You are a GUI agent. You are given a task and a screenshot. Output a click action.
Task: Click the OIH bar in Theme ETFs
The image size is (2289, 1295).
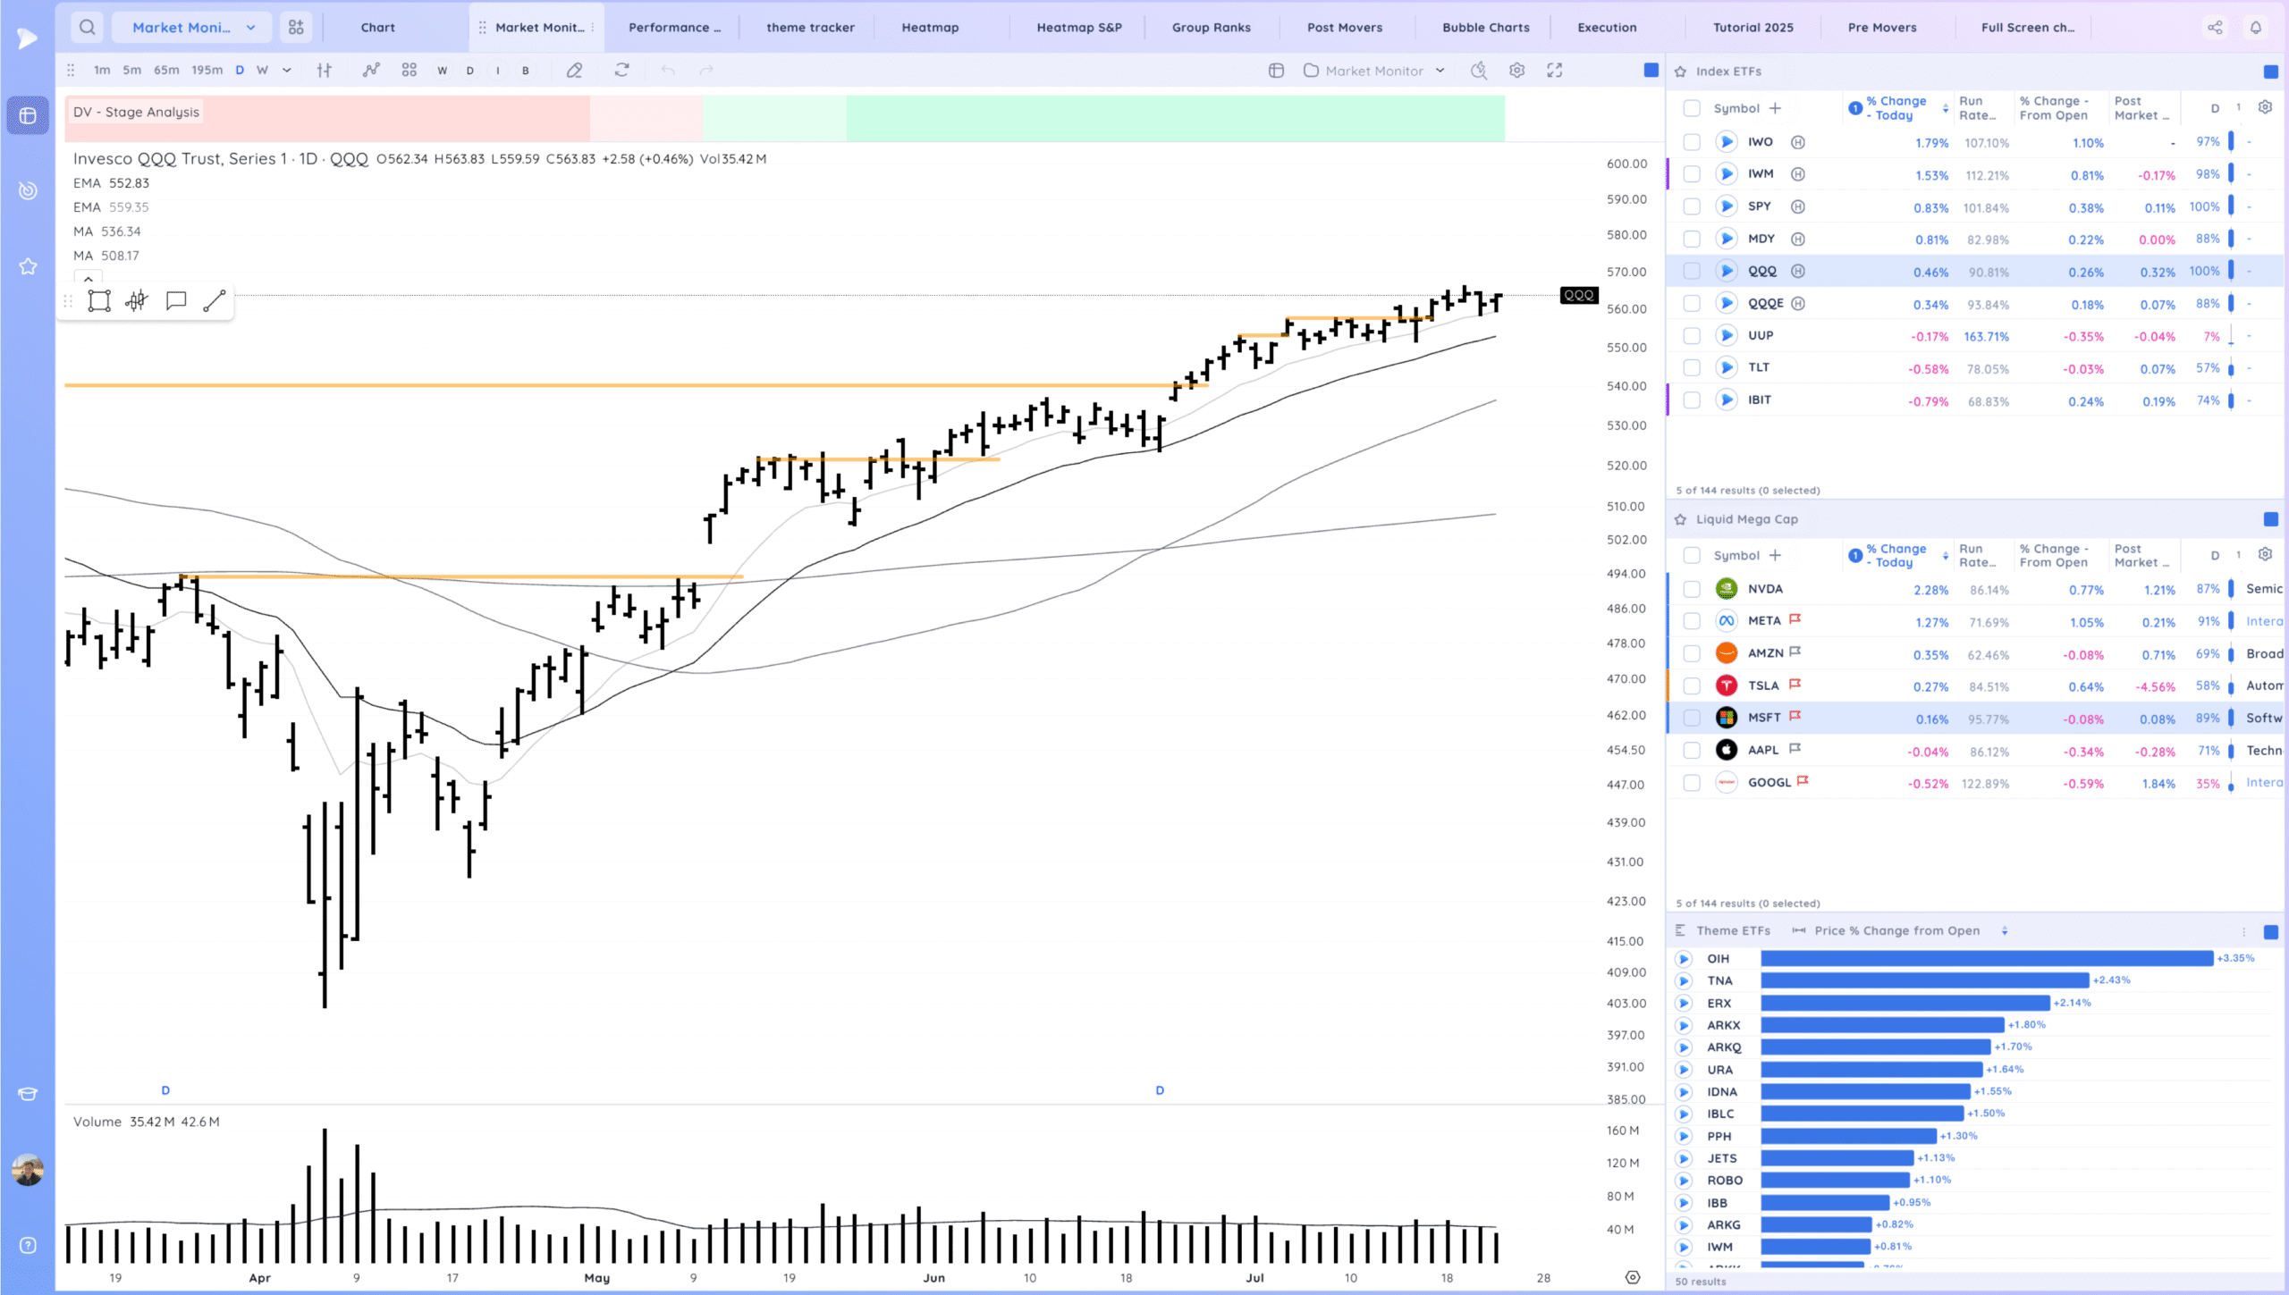coord(1987,958)
